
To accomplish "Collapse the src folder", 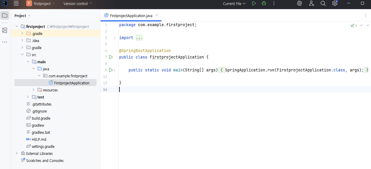I will tap(22, 55).
